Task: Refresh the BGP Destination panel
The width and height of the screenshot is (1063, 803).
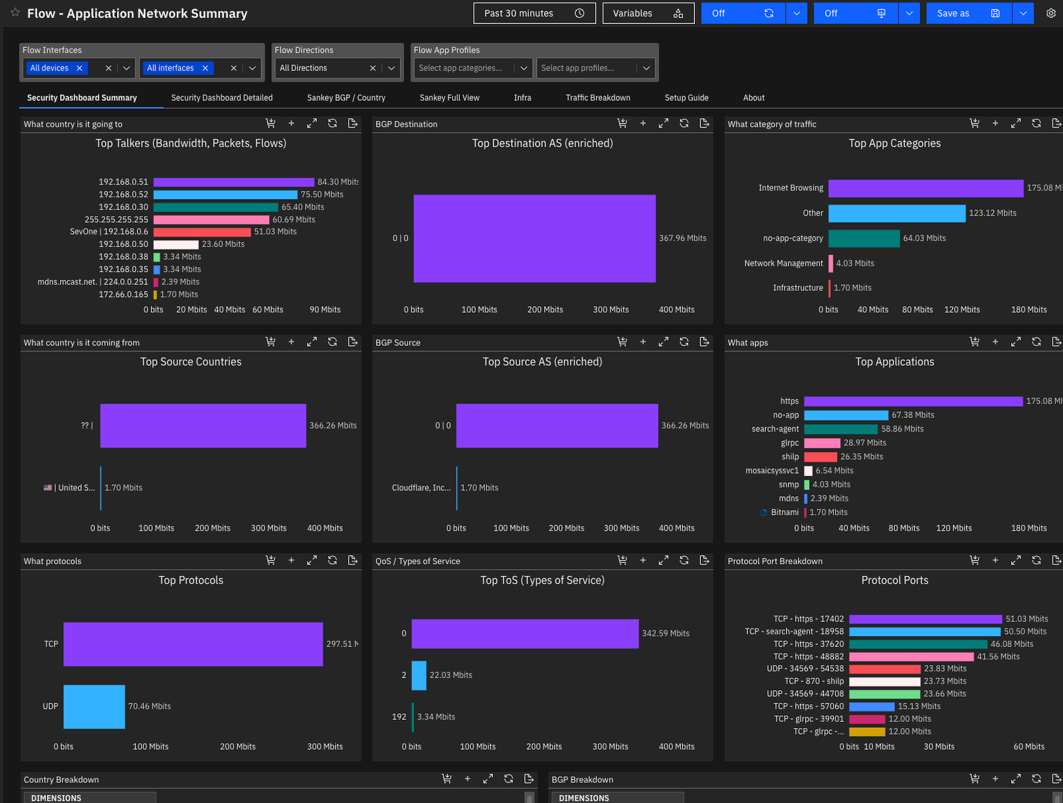Action: point(684,124)
